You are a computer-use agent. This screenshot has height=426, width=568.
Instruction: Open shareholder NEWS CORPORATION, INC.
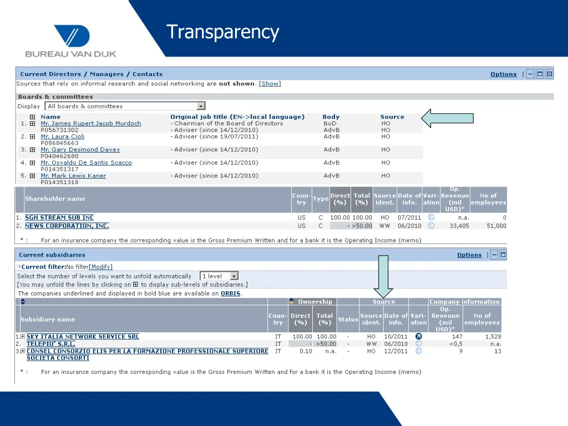67,226
